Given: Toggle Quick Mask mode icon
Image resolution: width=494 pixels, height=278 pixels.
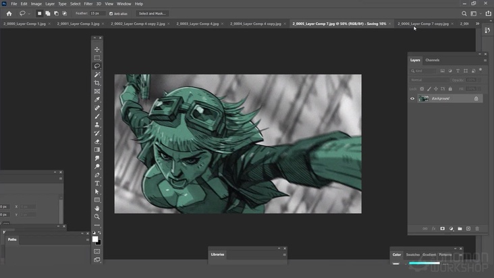Looking at the screenshot, I should (x=97, y=251).
